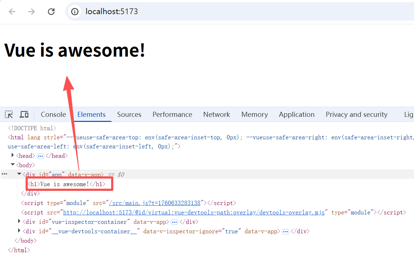The height and width of the screenshot is (258, 414).
Task: Activate the inspect element picker icon
Action: click(9, 115)
